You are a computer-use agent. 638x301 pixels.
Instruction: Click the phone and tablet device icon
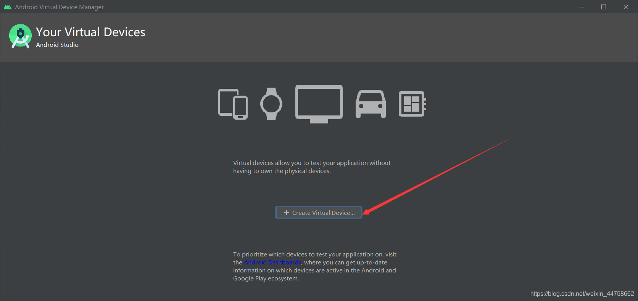point(233,104)
